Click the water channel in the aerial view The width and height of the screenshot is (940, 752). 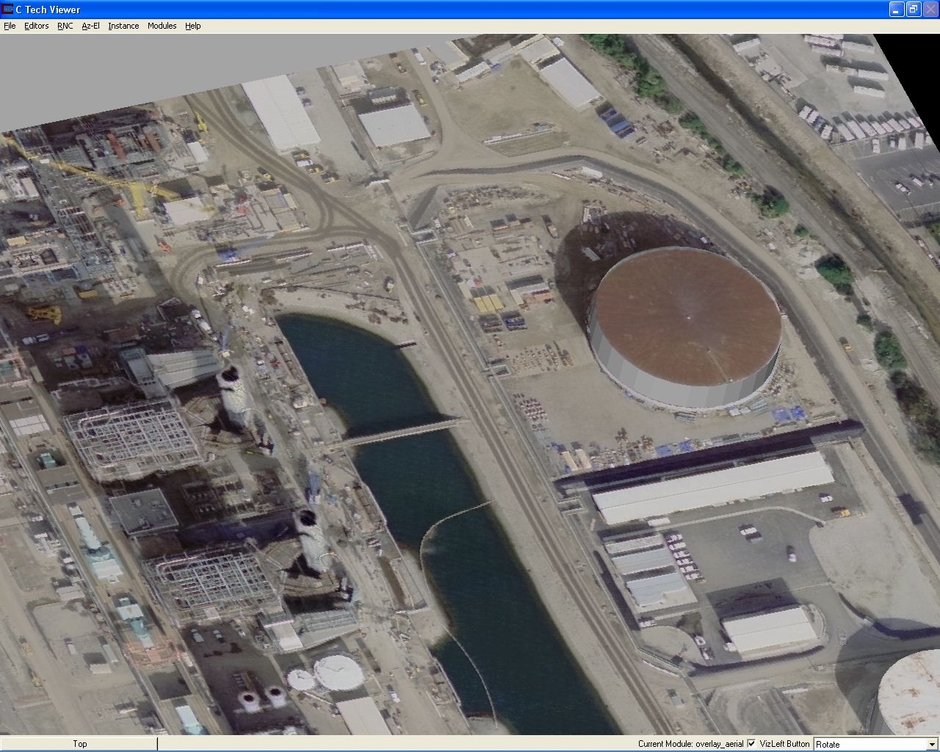[411, 477]
